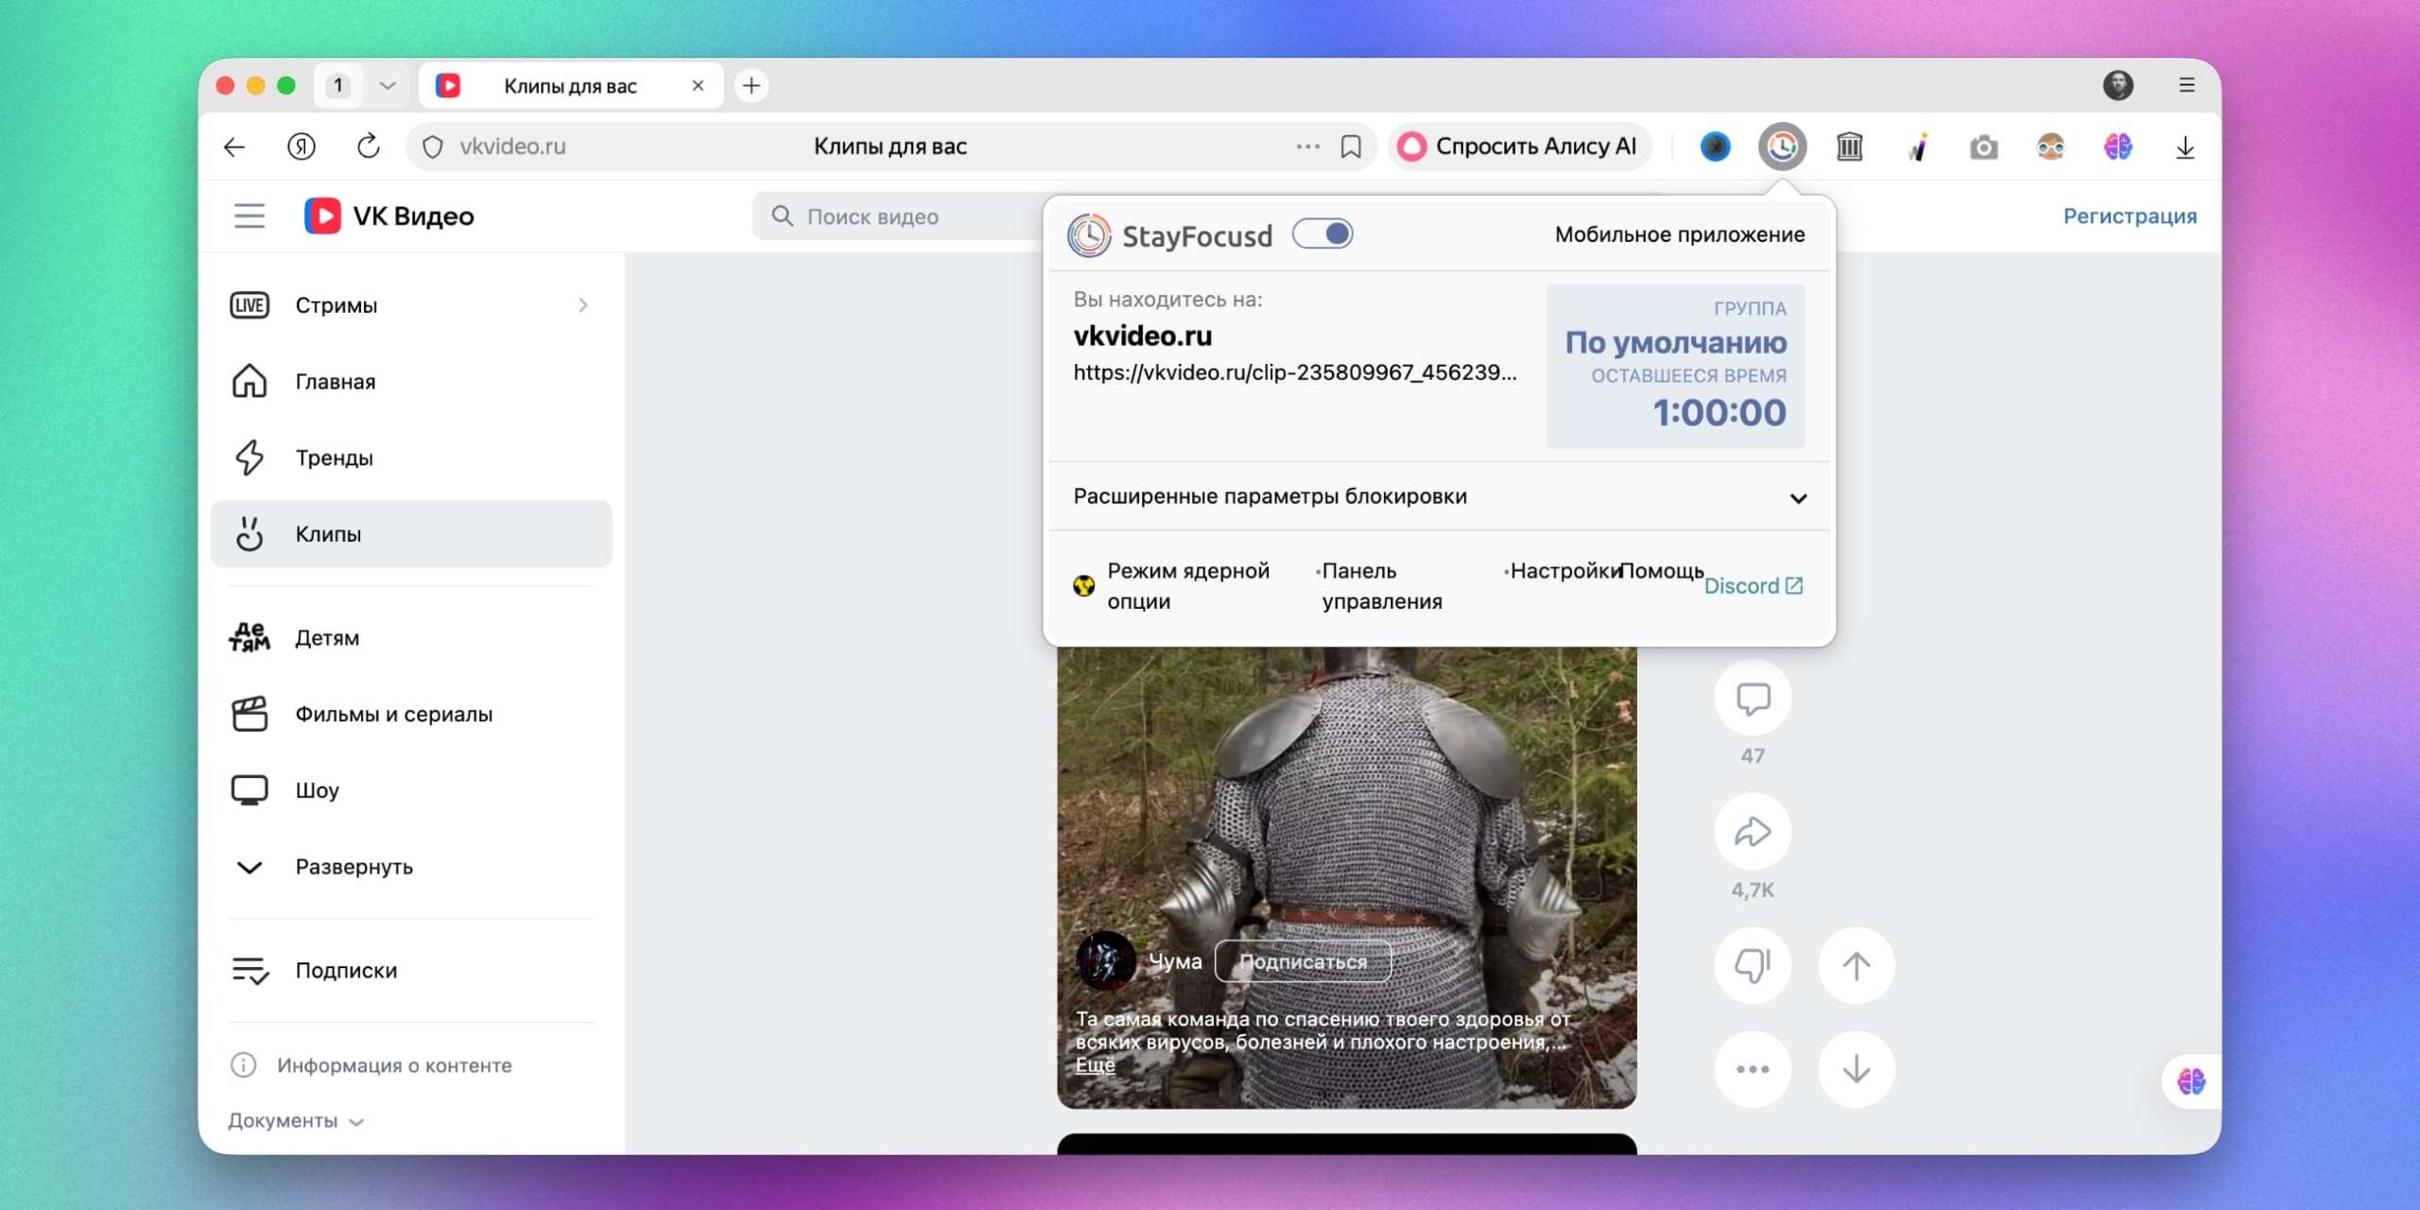Expand the Стримы submenu arrow
The image size is (2420, 1210).
(x=583, y=305)
